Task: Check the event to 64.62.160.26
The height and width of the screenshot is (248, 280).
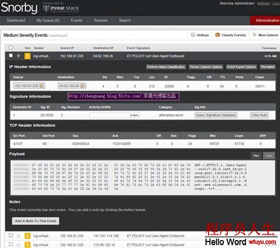Action: pyautogui.click(x=11, y=56)
